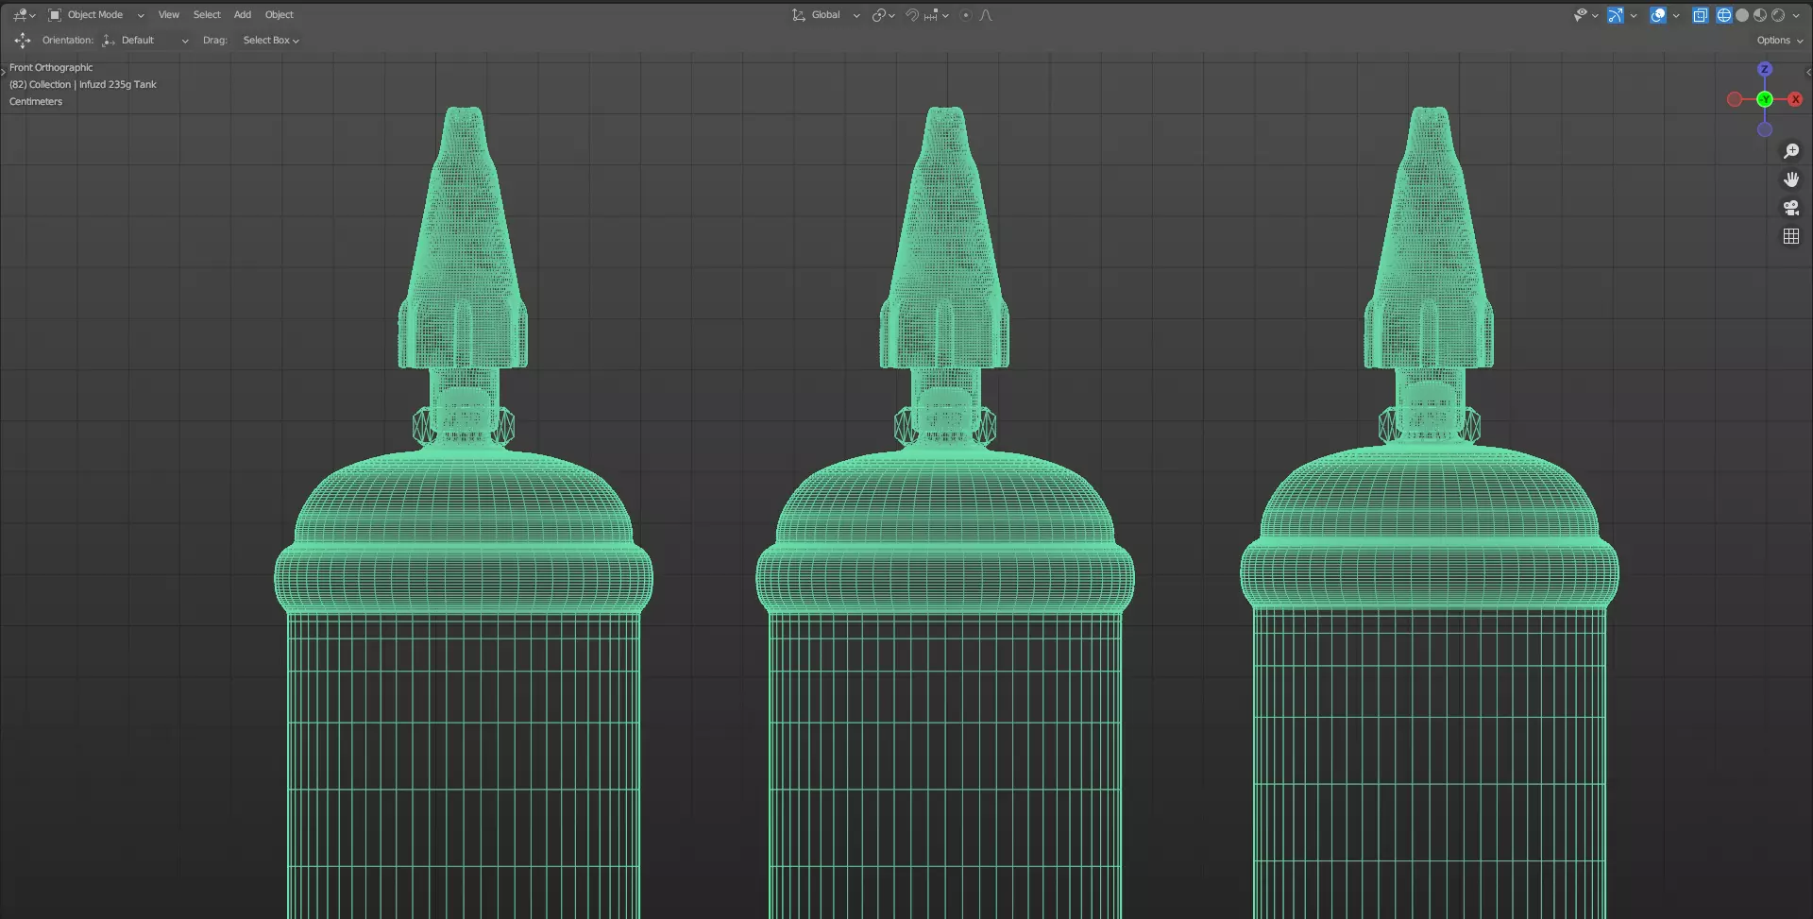Toggle viewport overlays
The width and height of the screenshot is (1813, 919).
[1658, 15]
